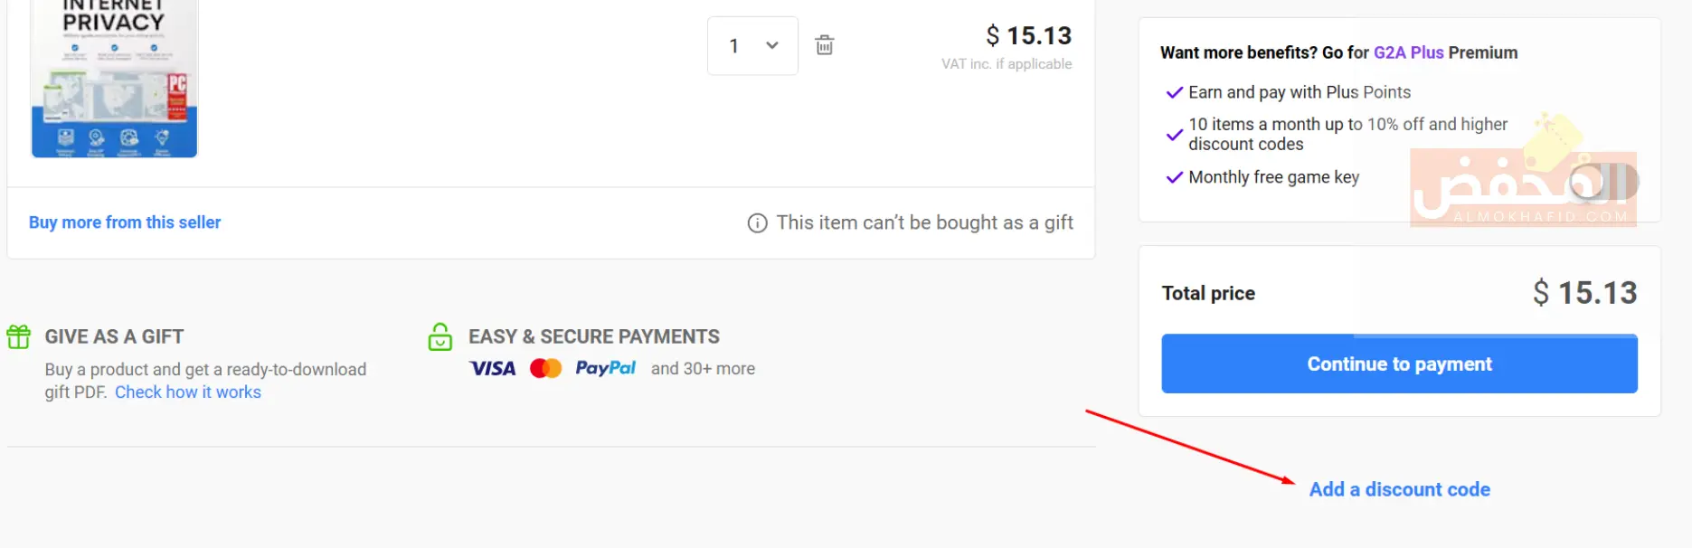Click the trash icon to remove item
The height and width of the screenshot is (548, 1692).
[x=824, y=45]
